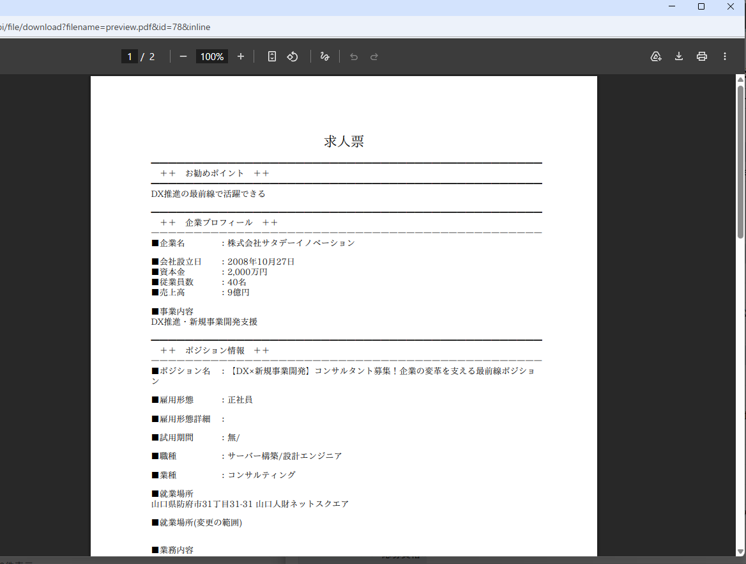The width and height of the screenshot is (746, 564).
Task: Save the PDF to Google Drive
Action: coord(656,57)
